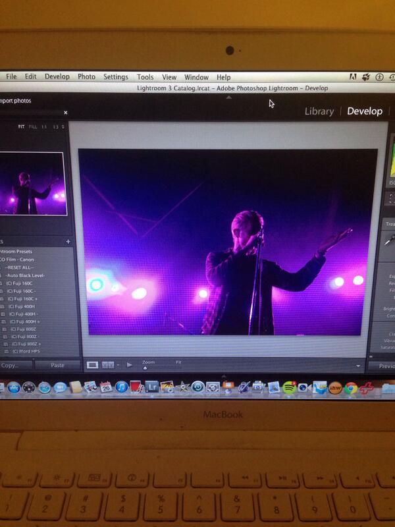395x527 pixels.
Task: Click the Paste button
Action: 57,366
